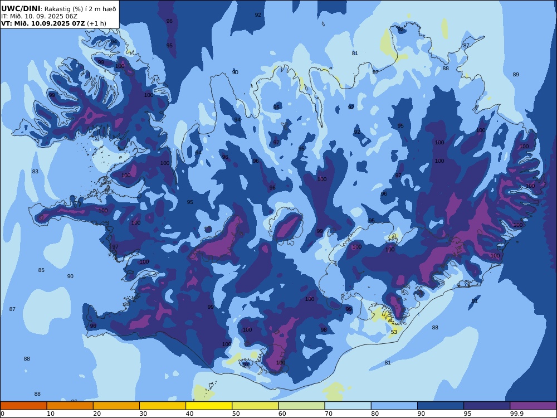Click the '30' tick label in the legend

(x=143, y=414)
